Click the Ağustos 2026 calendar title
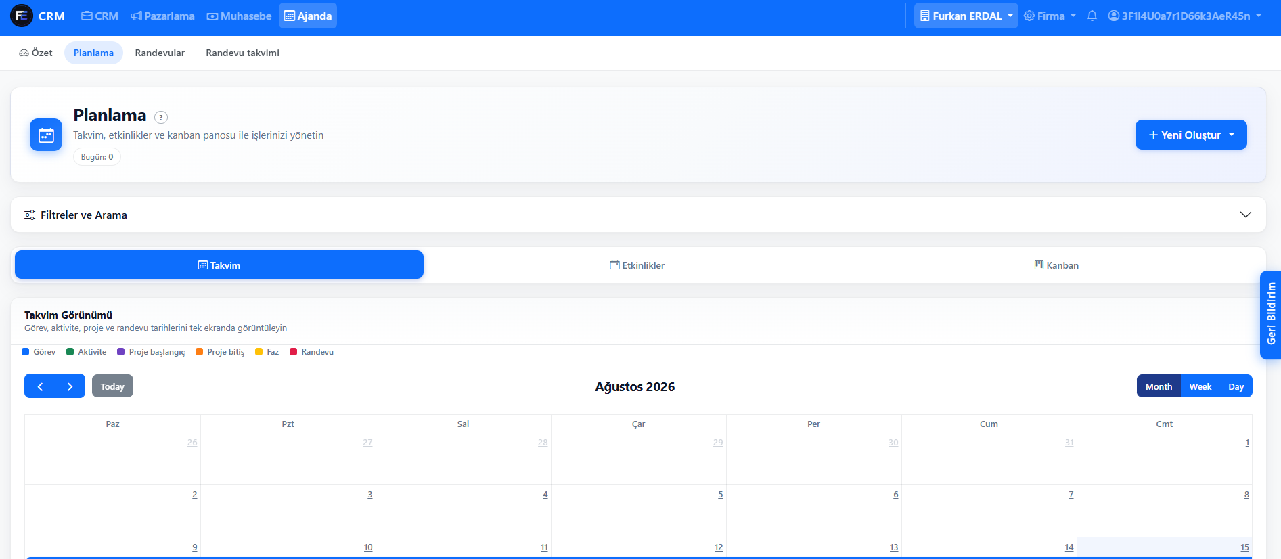Image resolution: width=1281 pixels, height=559 pixels. 635,386
